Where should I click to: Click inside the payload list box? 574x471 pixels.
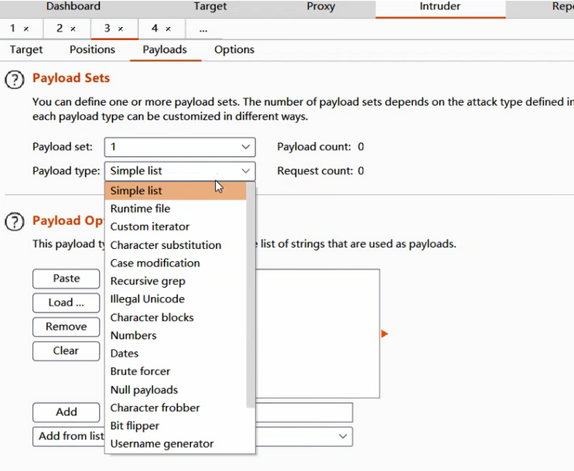tap(317, 333)
